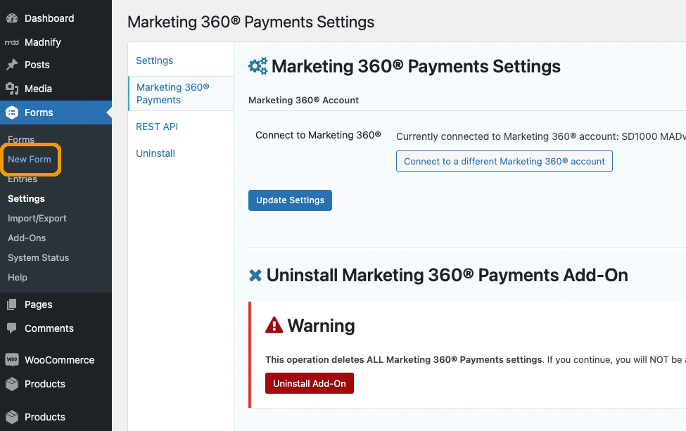Viewport: 686px width, 431px height.
Task: Select the highlighted Forms menu item
Action: tap(56, 112)
